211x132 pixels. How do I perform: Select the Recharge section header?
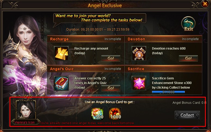tap(86, 39)
